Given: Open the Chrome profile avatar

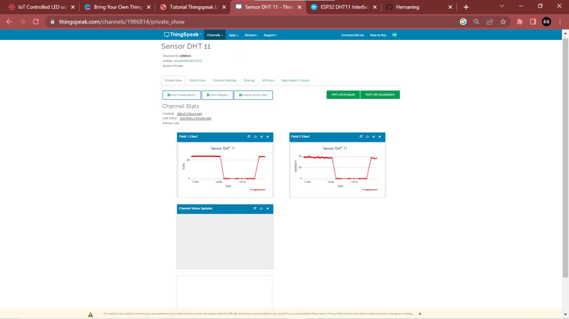Looking at the screenshot, I should click(546, 21).
